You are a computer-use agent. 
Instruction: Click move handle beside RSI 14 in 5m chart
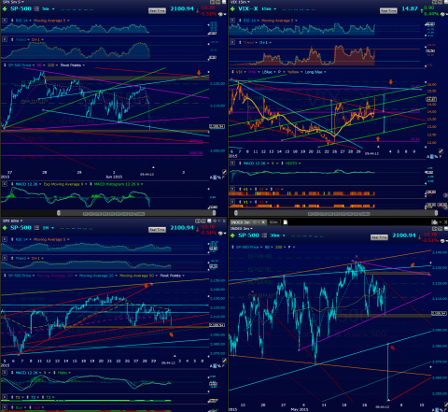click(12, 21)
